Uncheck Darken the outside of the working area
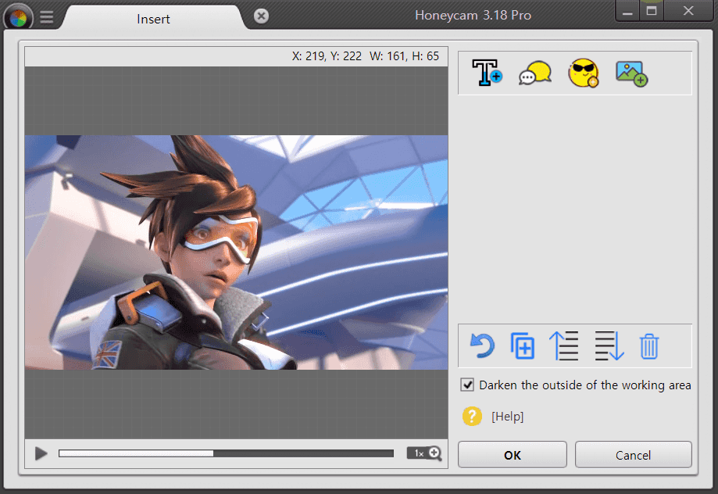718x494 pixels. click(467, 385)
